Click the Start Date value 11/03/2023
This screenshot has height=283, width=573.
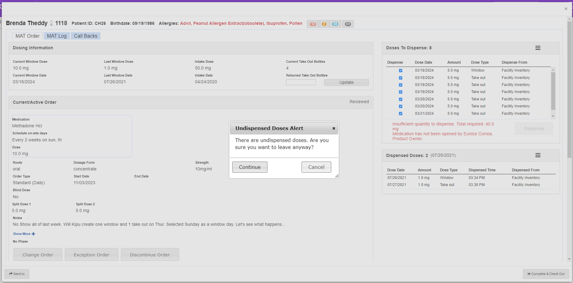[85, 183]
